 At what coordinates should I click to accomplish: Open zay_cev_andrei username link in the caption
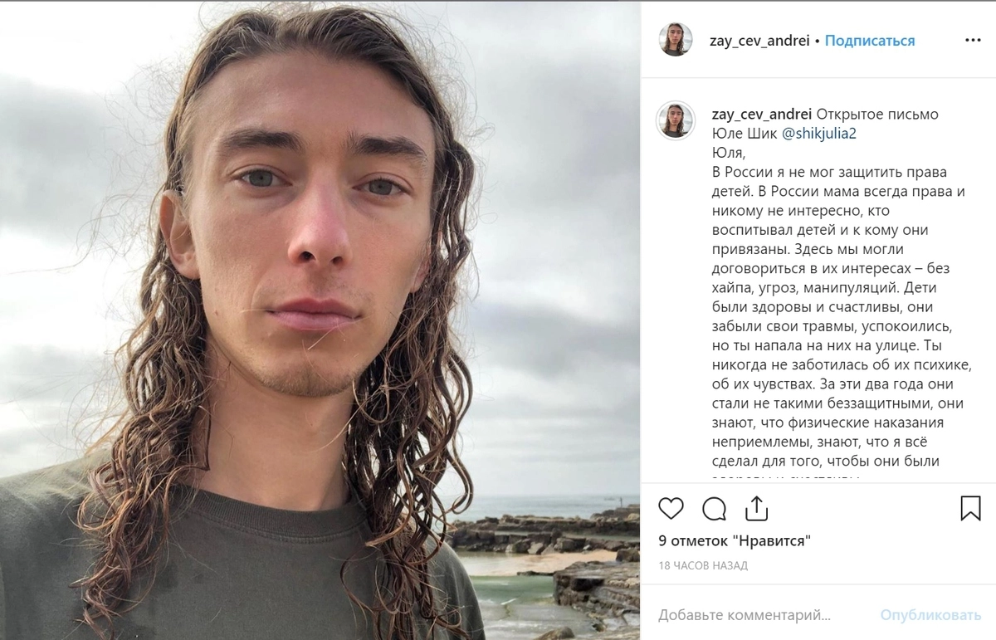point(762,115)
